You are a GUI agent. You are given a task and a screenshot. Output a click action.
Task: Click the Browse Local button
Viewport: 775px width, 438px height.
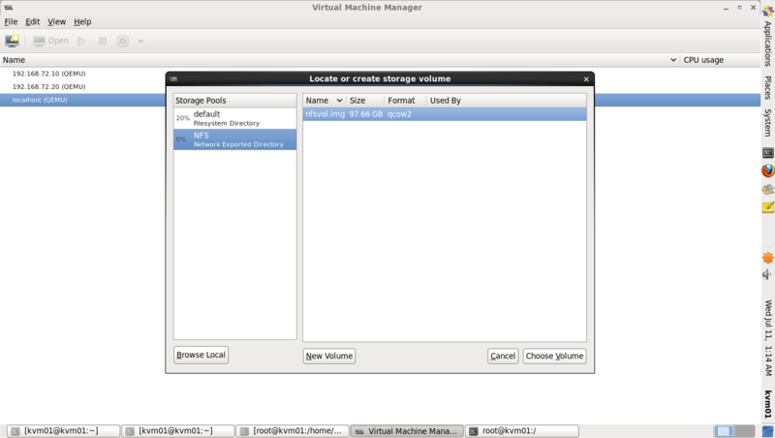click(201, 355)
